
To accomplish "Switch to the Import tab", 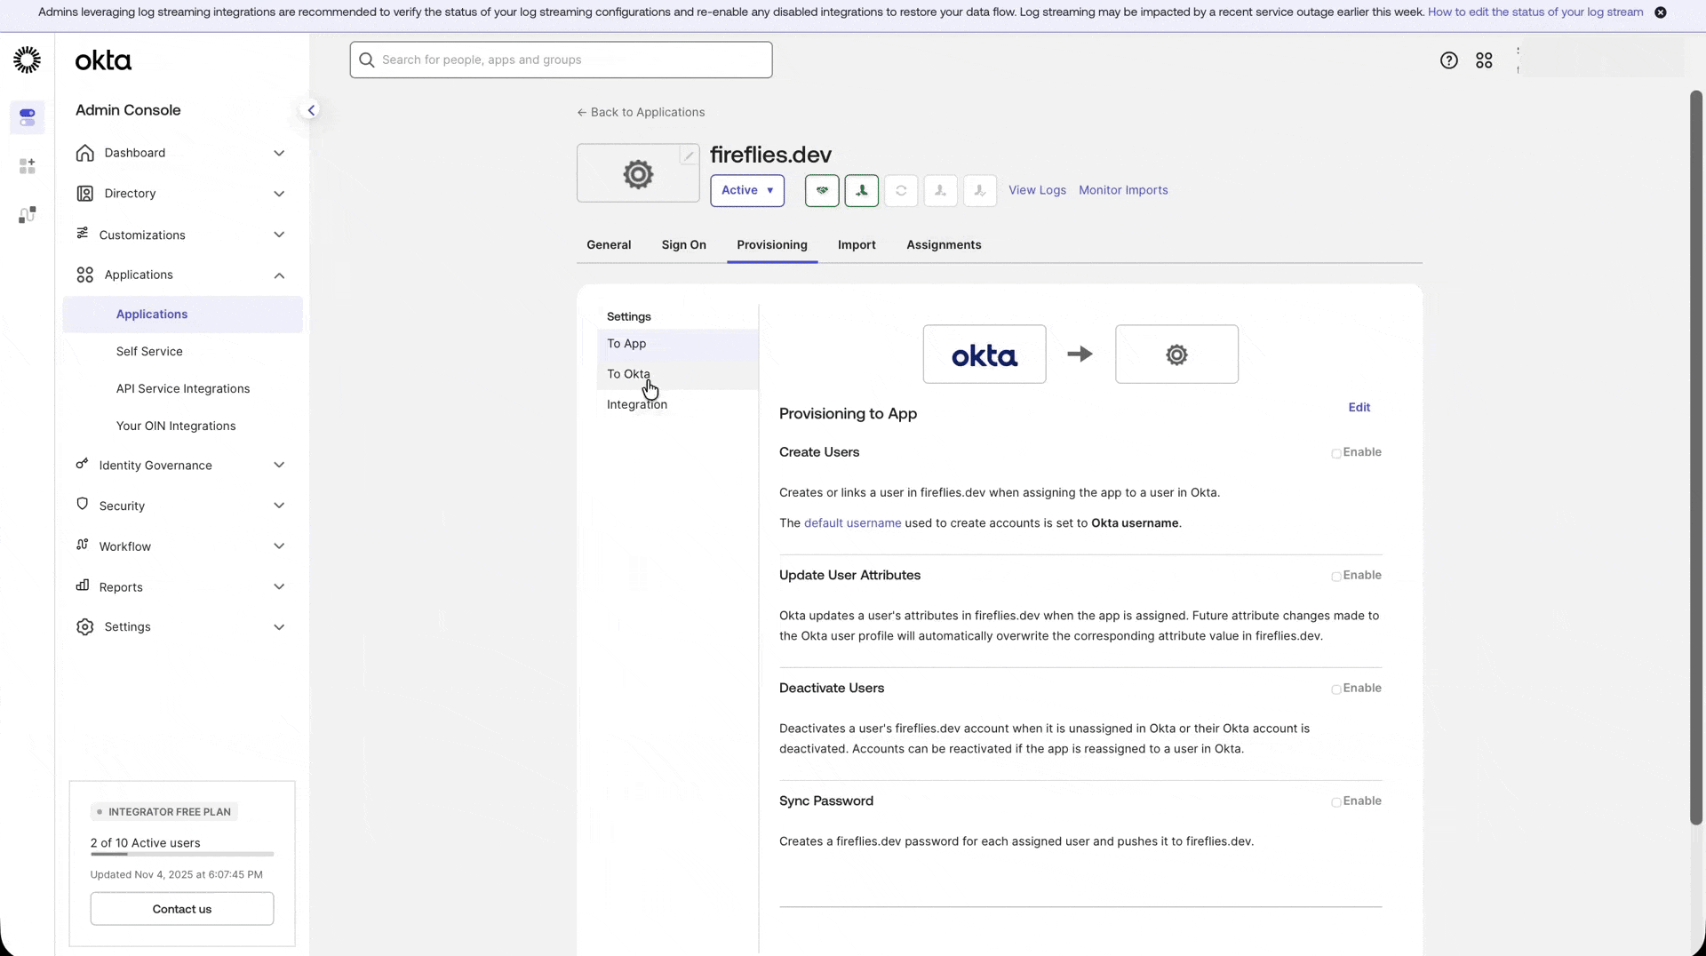I will click(857, 245).
